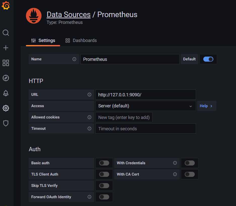Open Grafana home logo

point(6,6)
